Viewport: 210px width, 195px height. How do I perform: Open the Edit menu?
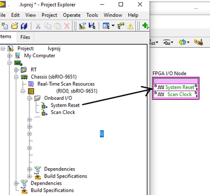click(15, 15)
